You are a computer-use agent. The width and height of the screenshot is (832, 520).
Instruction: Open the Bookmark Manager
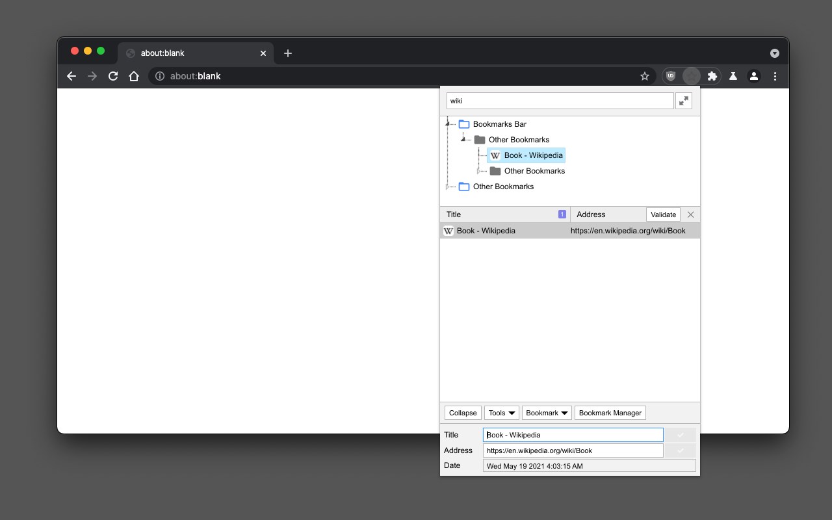[x=610, y=413]
